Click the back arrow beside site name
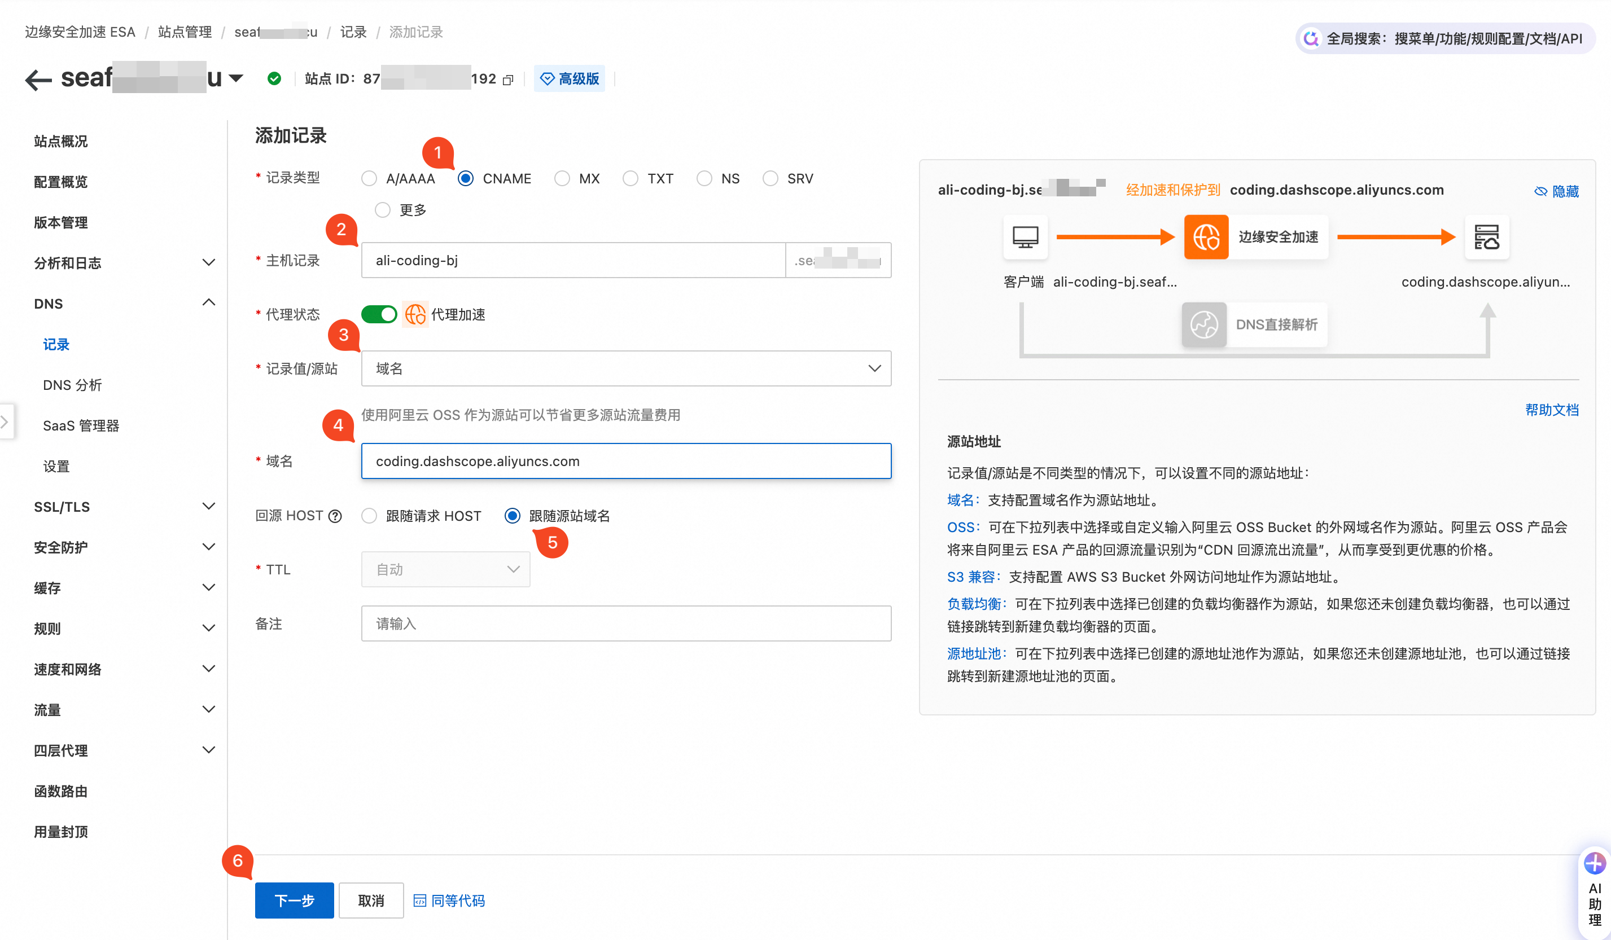This screenshot has height=940, width=1611. pyautogui.click(x=38, y=79)
